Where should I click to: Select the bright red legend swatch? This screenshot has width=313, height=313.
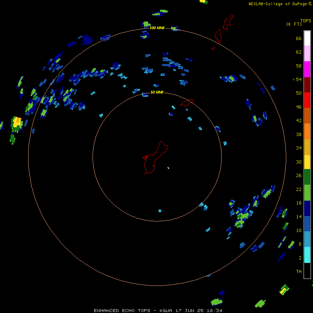[307, 100]
